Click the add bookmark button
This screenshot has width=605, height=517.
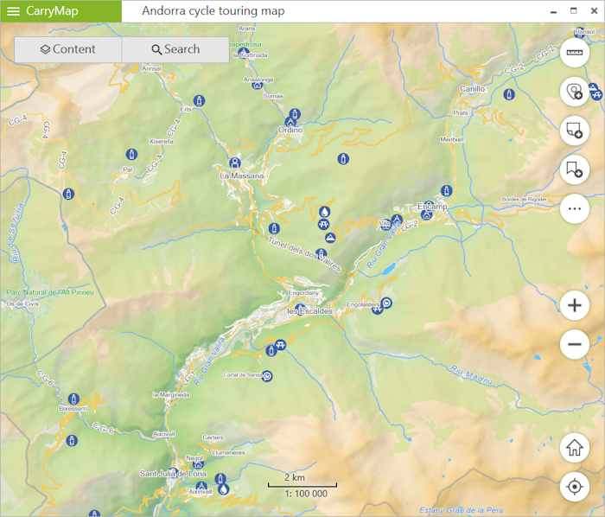tap(575, 169)
